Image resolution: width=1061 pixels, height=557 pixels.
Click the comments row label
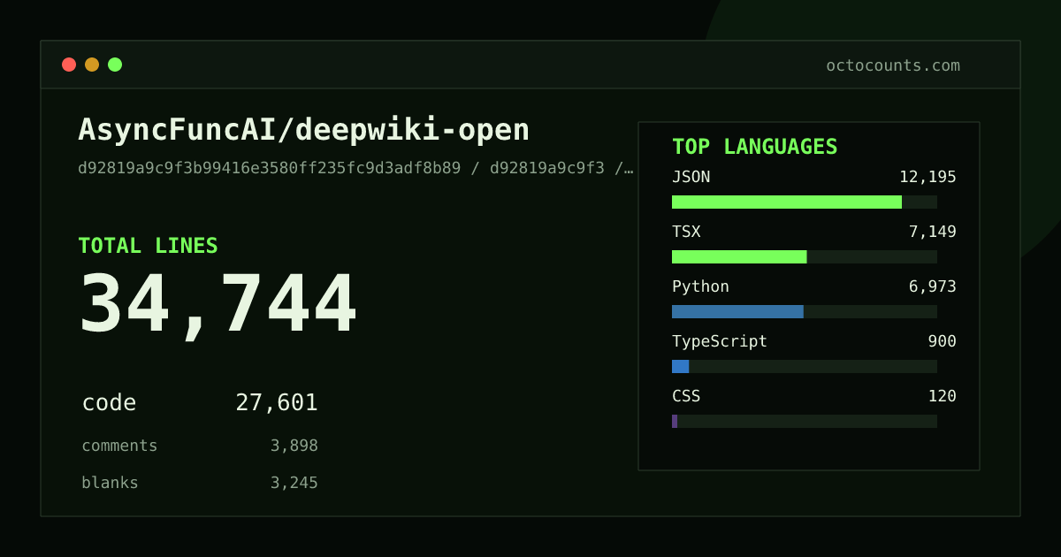(x=119, y=446)
